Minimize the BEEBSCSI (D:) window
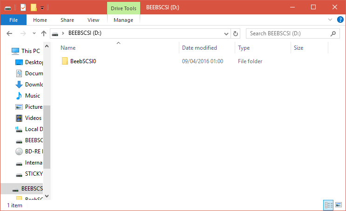The width and height of the screenshot is (346, 211). click(292, 7)
